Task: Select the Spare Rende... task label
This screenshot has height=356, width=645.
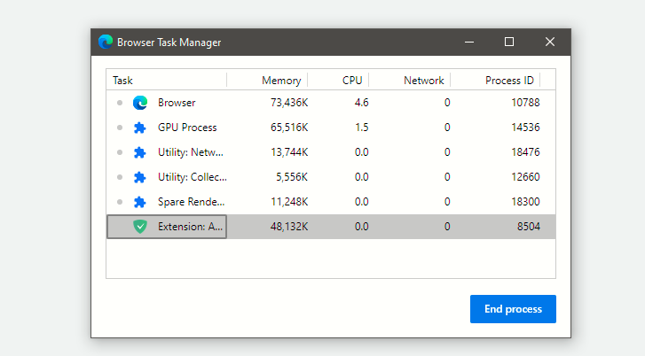Action: tap(192, 202)
